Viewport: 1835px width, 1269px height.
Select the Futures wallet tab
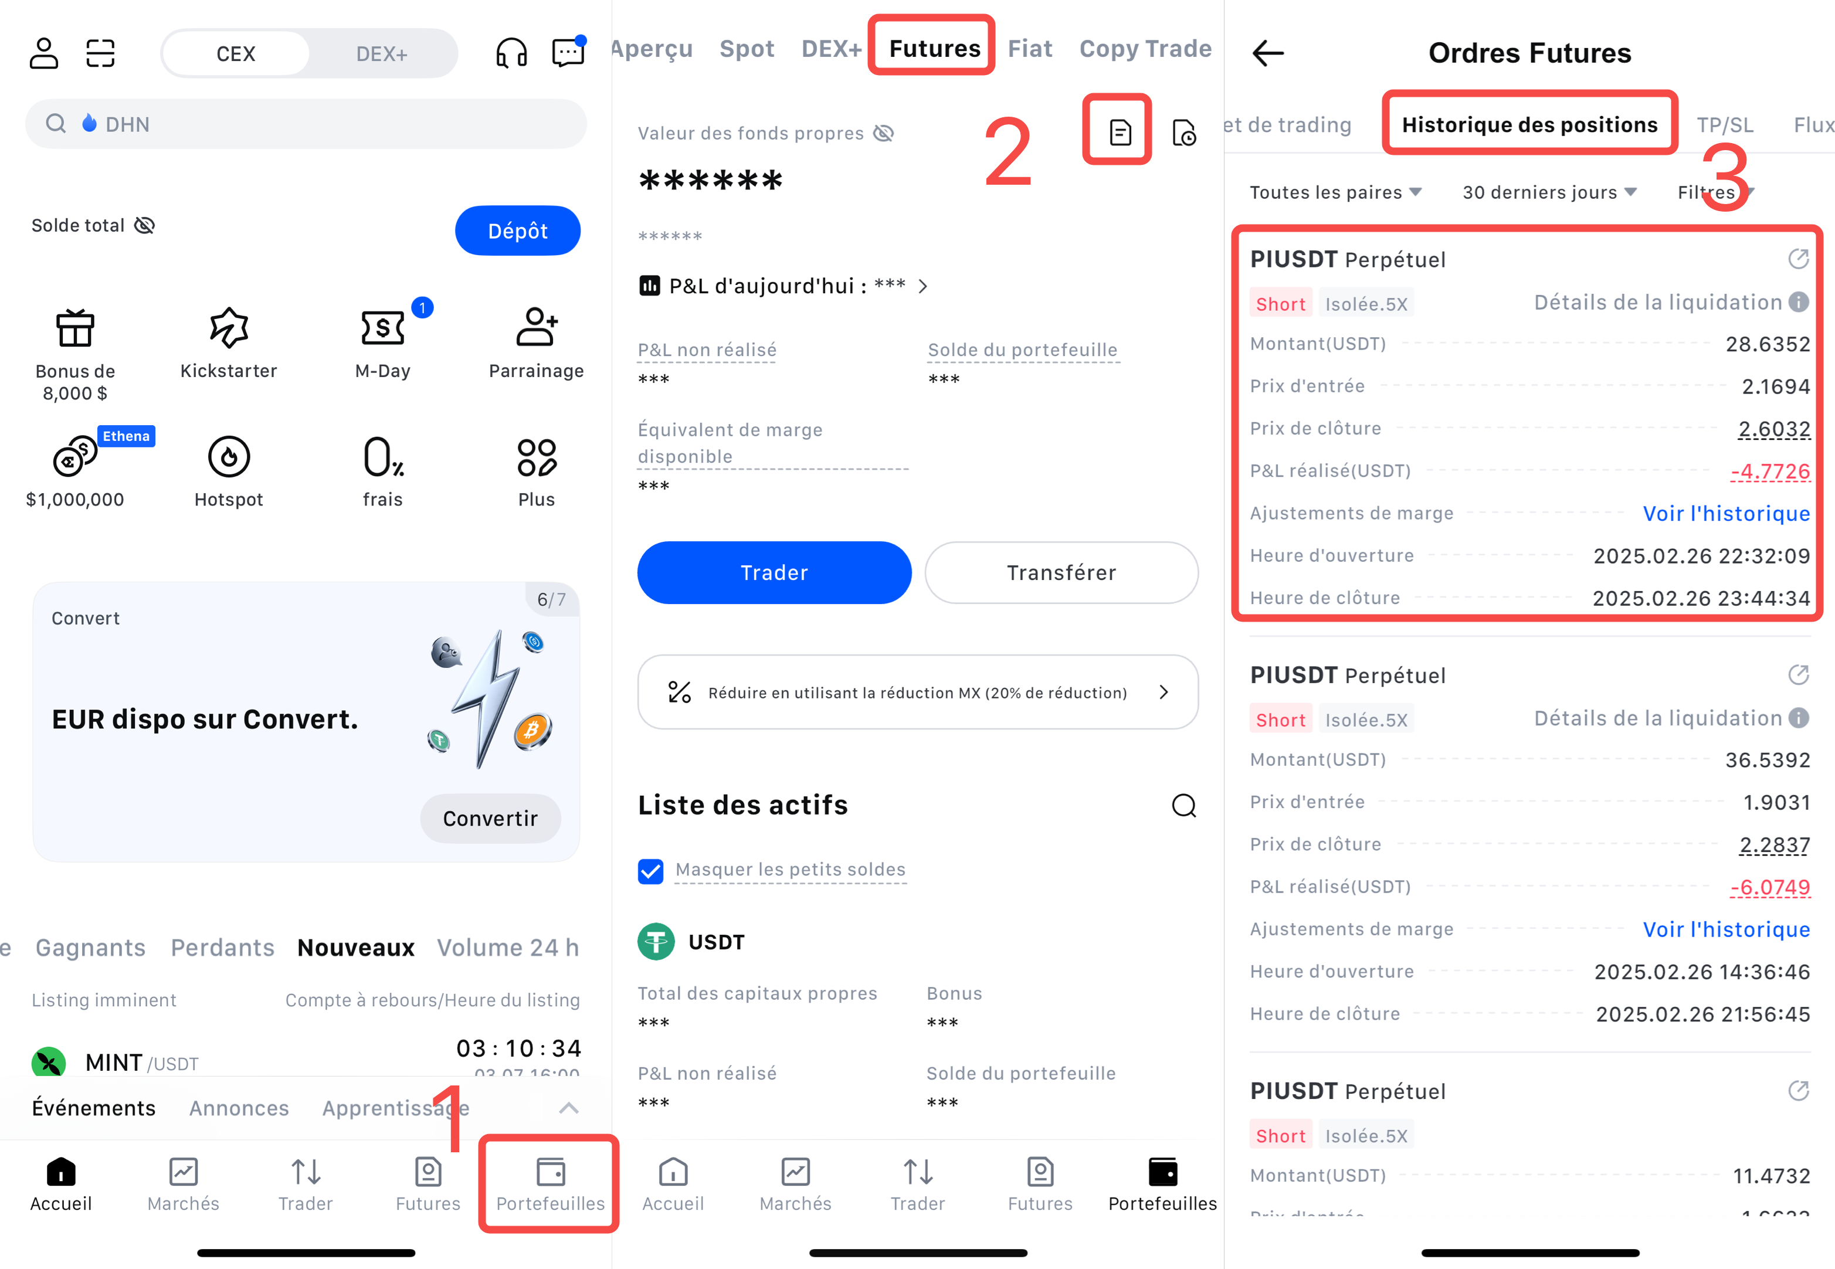[934, 49]
